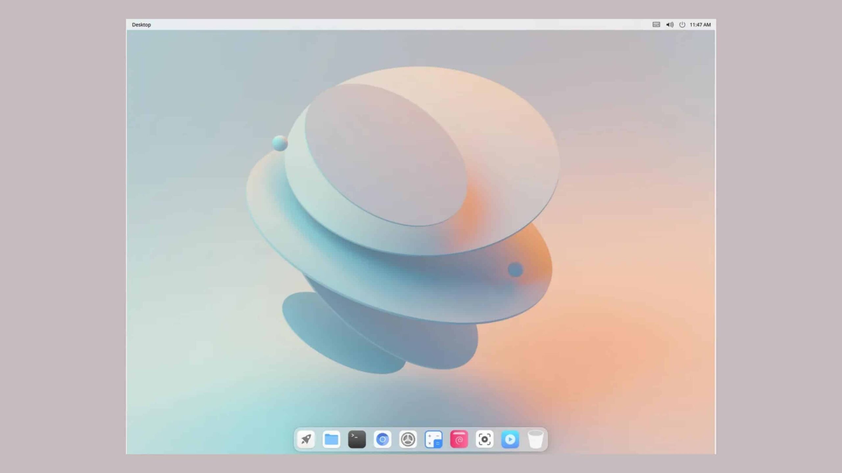Open the blue video player icon
Viewport: 842px width, 473px height.
coord(510,439)
